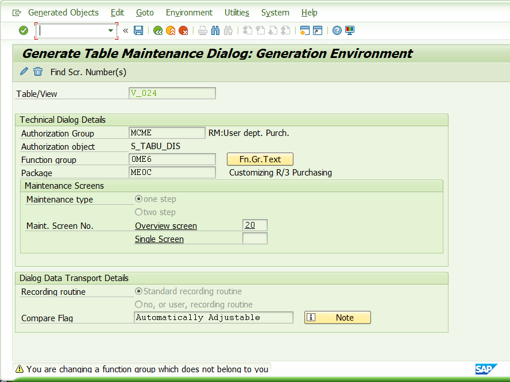Viewport: 510px width, 382px height.
Task: Open Help via question mark icon
Action: pos(337,30)
